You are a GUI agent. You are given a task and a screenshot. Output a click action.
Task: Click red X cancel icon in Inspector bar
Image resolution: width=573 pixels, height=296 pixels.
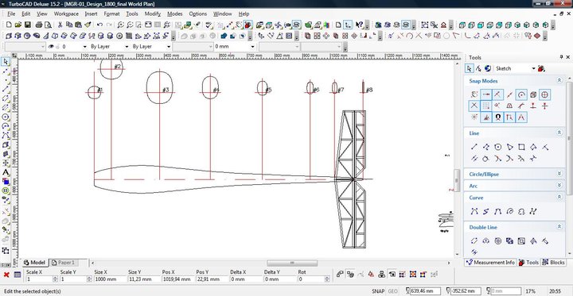click(x=6, y=275)
